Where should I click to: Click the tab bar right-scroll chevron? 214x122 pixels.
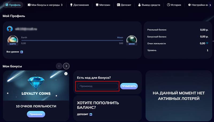coord(210,5)
